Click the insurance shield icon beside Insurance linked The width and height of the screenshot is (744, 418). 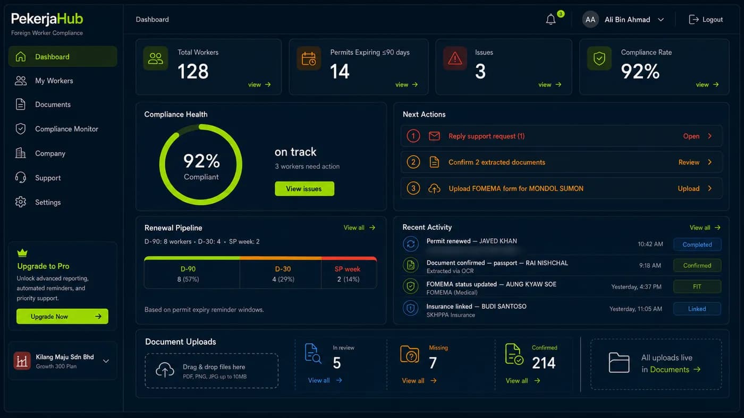point(410,309)
